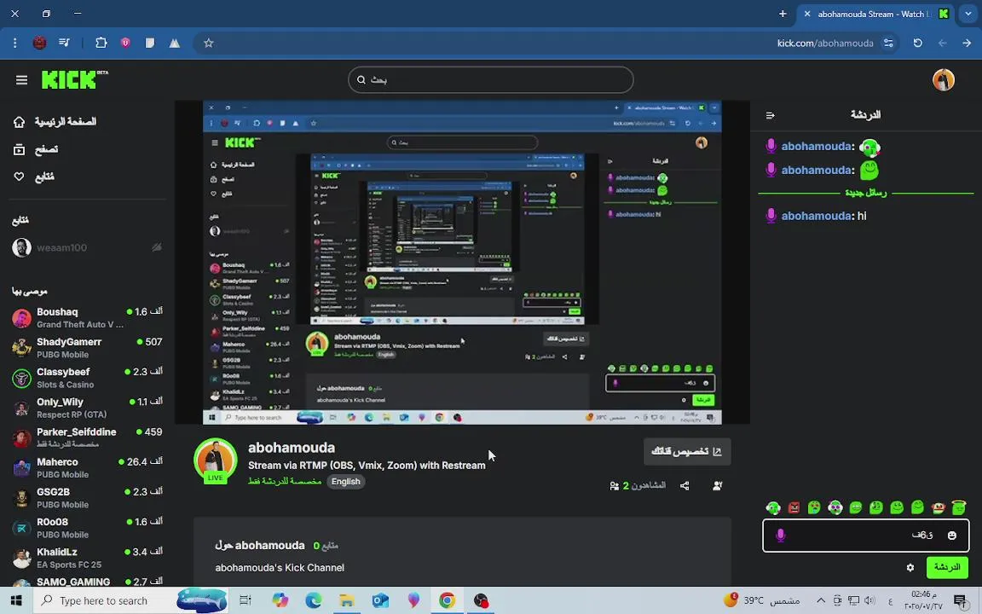The image size is (982, 614).
Task: Click the Home icon in the sidebar
Action: point(20,122)
